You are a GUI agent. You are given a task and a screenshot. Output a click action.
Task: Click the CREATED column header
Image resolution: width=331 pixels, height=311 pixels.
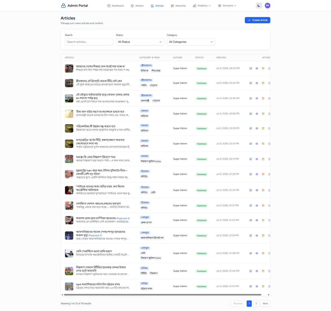click(x=221, y=58)
